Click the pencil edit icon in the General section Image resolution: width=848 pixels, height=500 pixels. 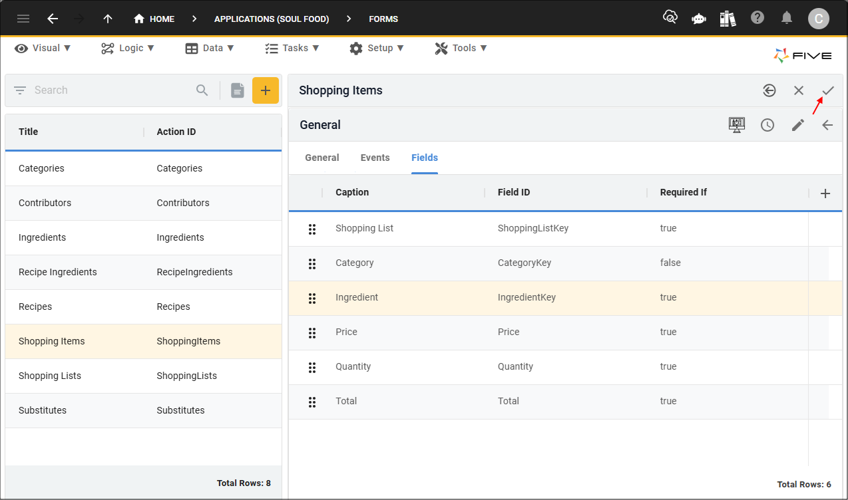(798, 125)
